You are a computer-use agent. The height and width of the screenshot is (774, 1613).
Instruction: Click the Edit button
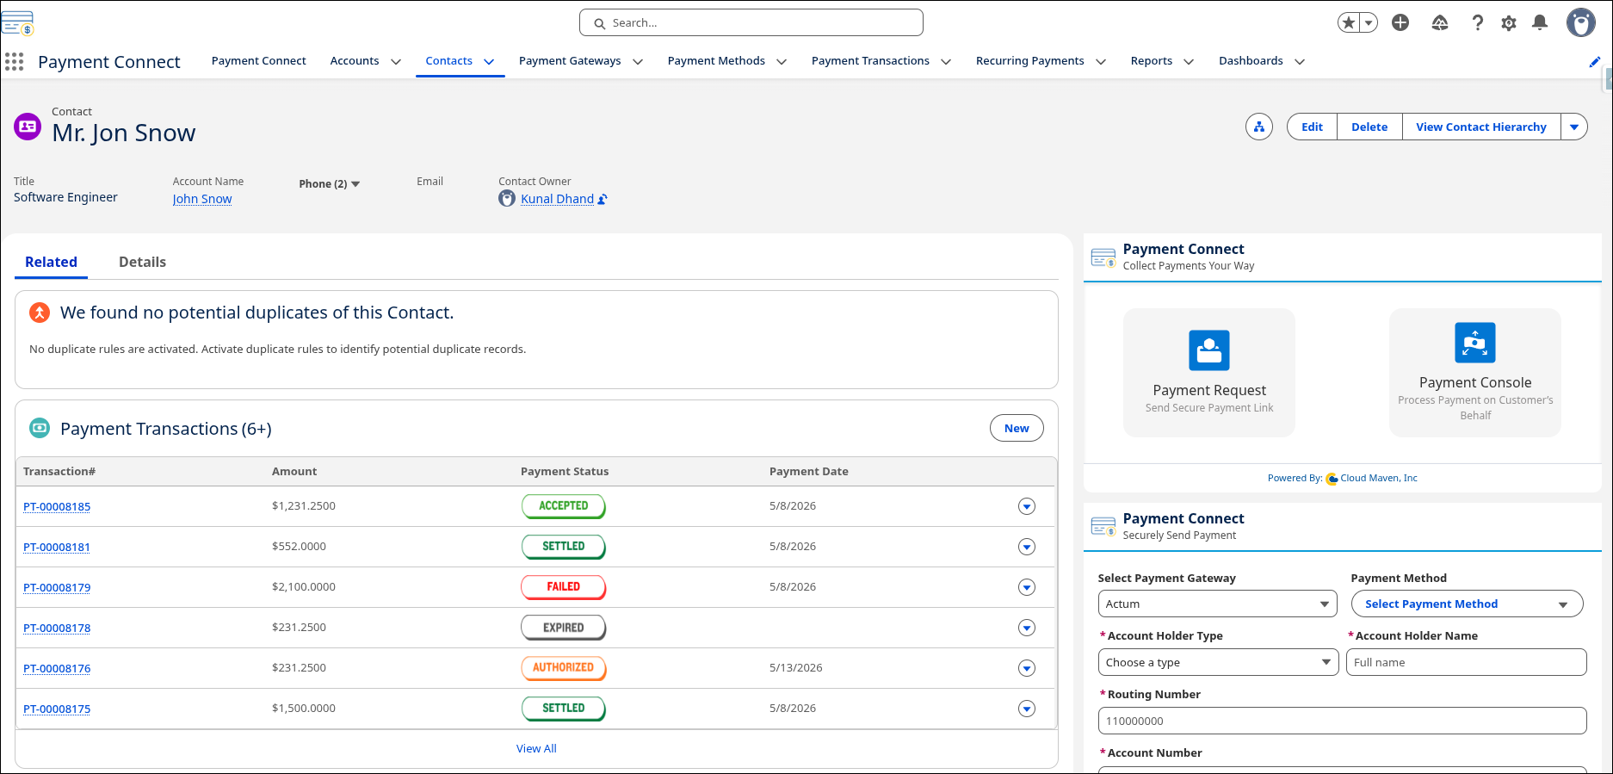(x=1312, y=127)
